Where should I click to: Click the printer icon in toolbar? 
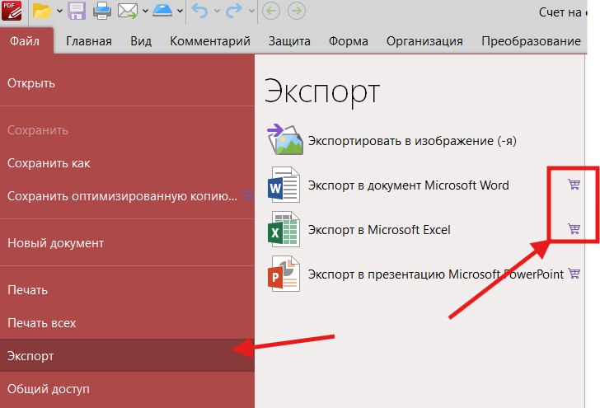coord(102,12)
